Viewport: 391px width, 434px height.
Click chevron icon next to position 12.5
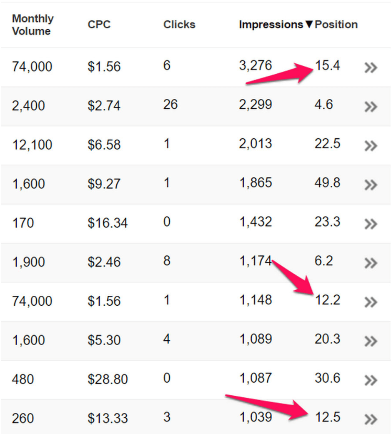click(x=371, y=419)
